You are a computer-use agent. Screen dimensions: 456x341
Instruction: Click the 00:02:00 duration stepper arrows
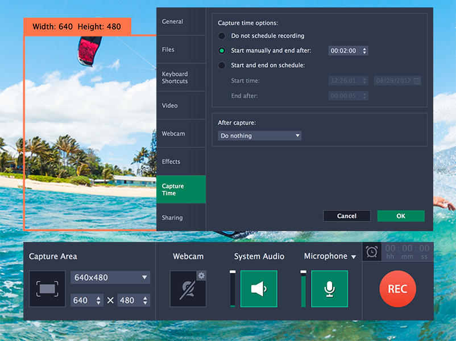coord(364,51)
